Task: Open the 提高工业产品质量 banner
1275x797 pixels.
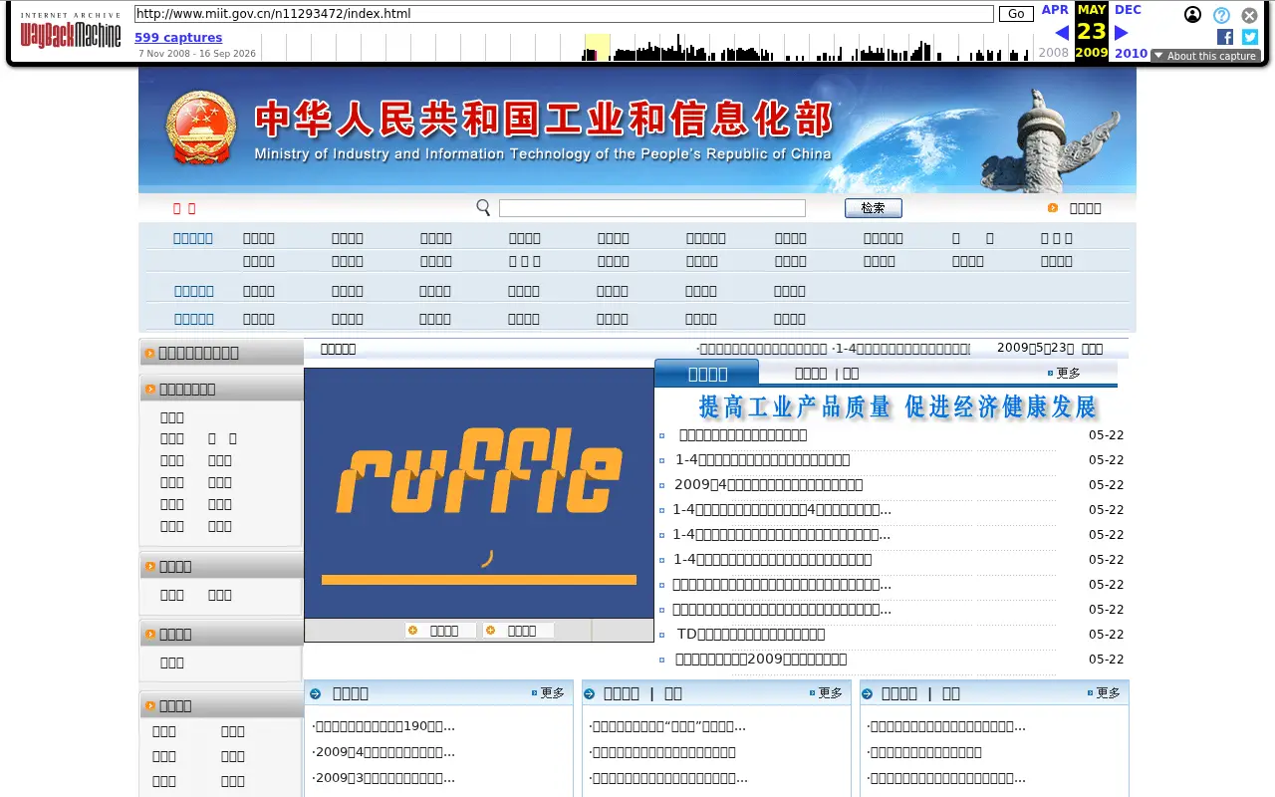Action: point(898,406)
